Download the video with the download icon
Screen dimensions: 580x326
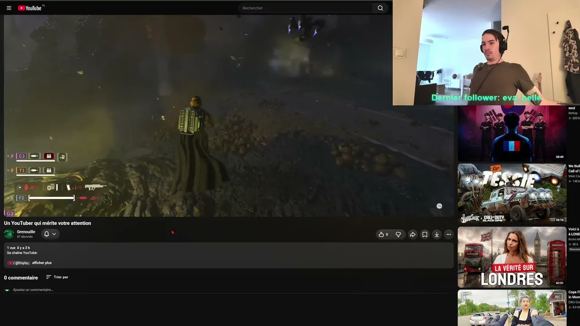[x=437, y=235]
